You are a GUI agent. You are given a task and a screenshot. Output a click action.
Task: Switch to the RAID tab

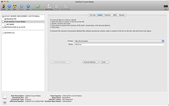115,15
